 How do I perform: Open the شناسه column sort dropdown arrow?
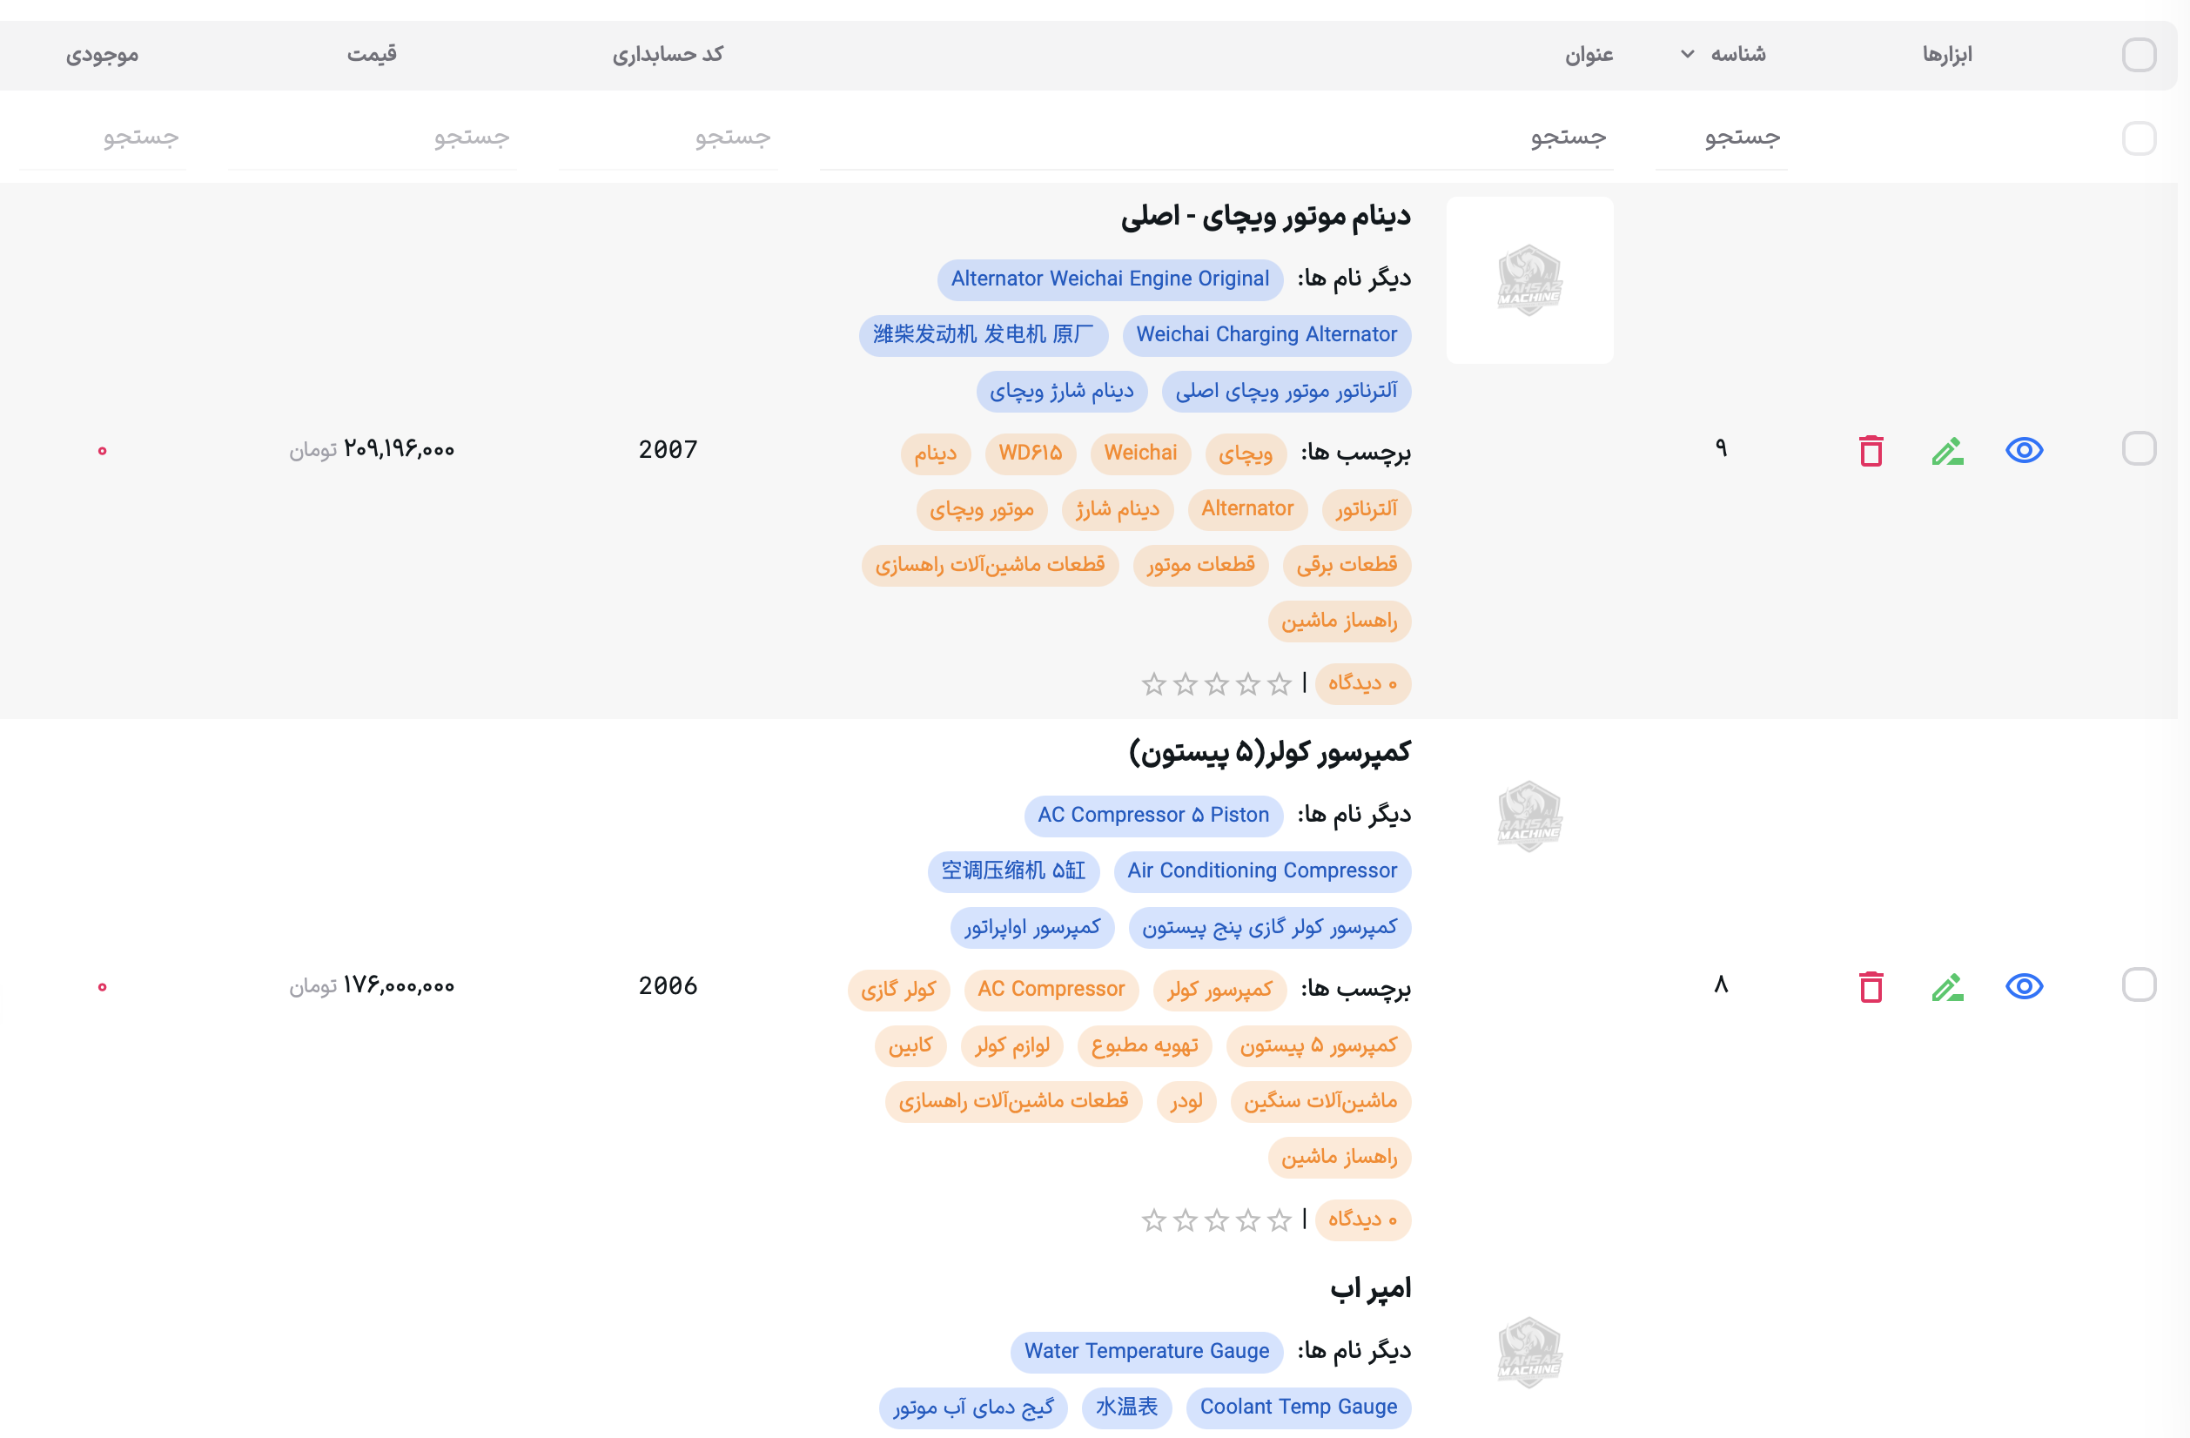tap(1687, 54)
